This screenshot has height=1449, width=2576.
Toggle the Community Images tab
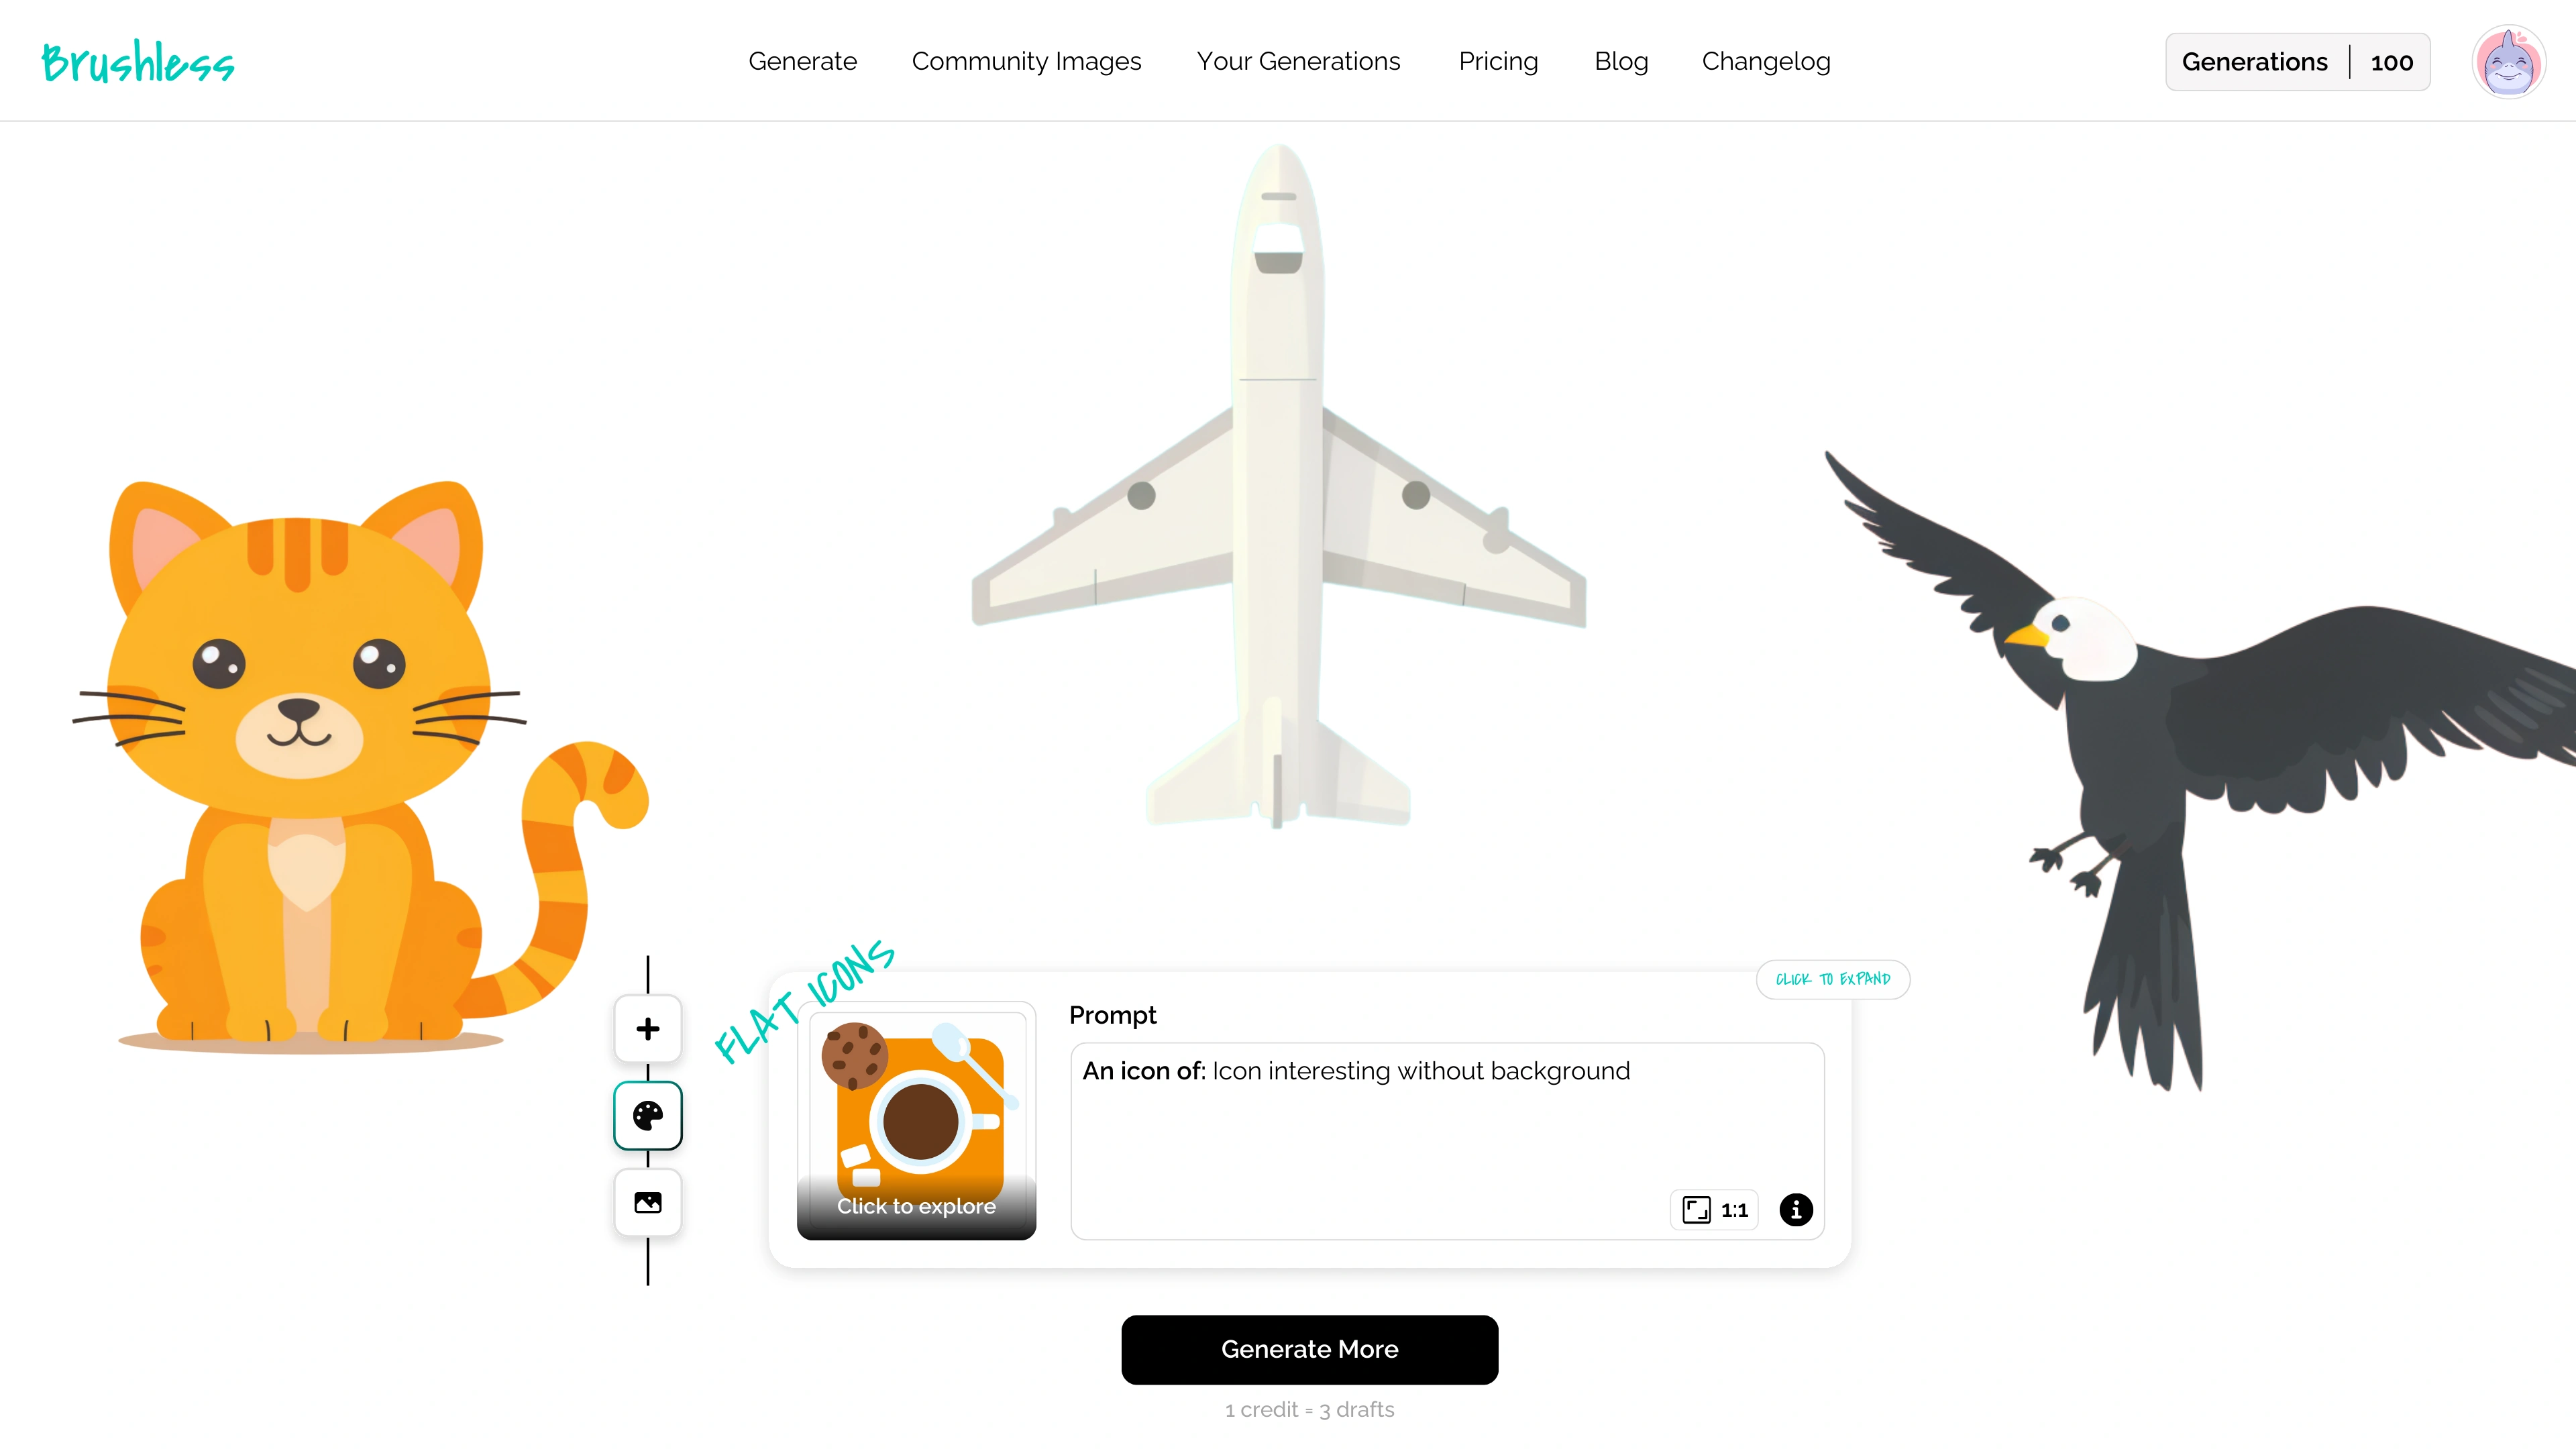pos(1026,62)
